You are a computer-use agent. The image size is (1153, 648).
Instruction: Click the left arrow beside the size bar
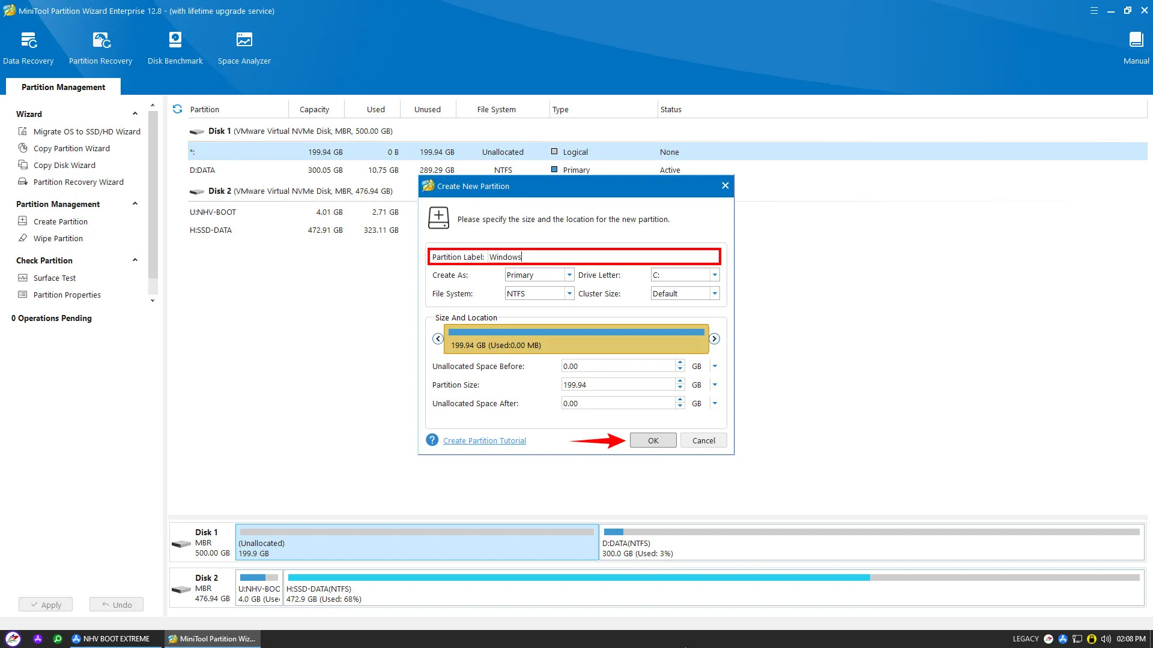pos(438,339)
